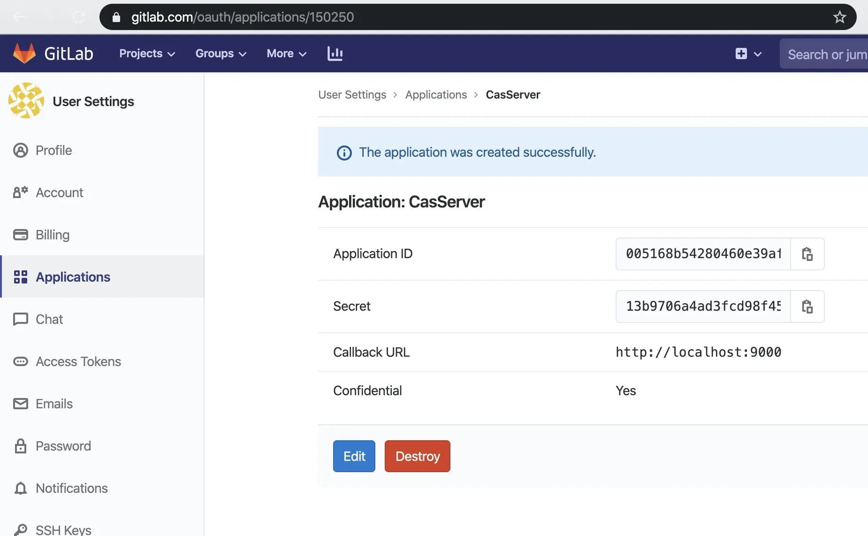Click the SSH Keys key icon
The width and height of the screenshot is (868, 536).
coord(20,530)
